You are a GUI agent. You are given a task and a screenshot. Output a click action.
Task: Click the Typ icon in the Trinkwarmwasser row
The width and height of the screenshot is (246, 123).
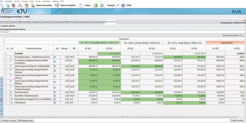point(55,88)
